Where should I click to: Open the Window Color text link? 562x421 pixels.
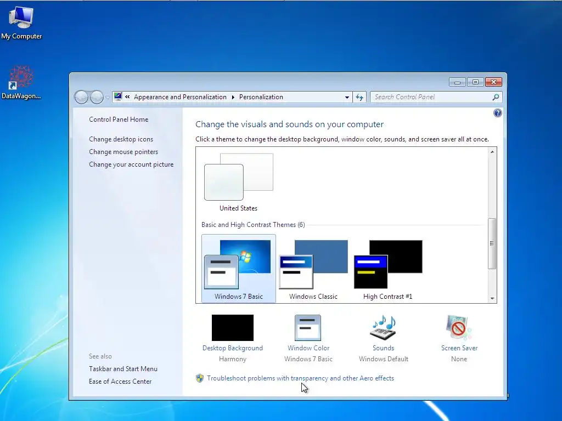click(308, 348)
